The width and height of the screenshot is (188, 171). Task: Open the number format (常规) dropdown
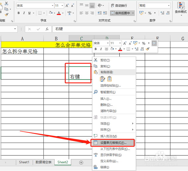tap(169, 6)
